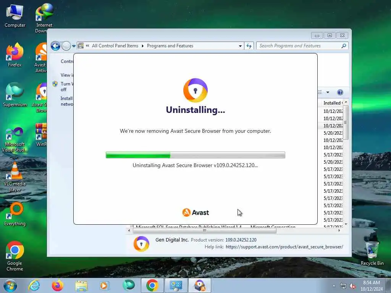Switch to the Avast uninstaller taskbar button
The width and height of the screenshot is (391, 293).
[x=199, y=285]
